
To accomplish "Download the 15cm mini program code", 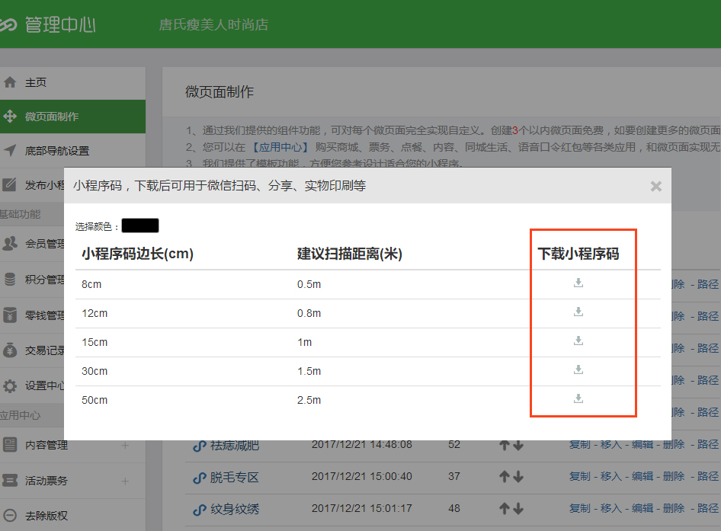I will click(x=578, y=341).
